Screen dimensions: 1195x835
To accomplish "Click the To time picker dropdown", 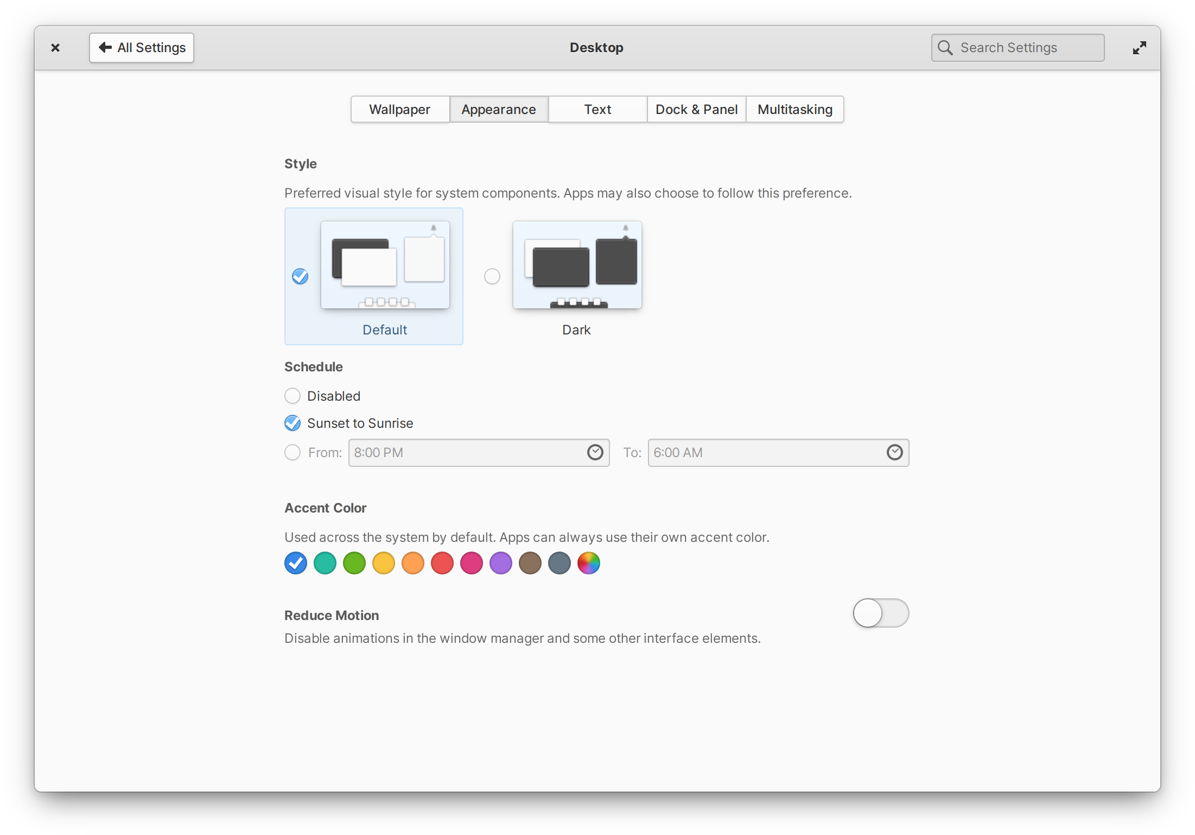I will [894, 452].
